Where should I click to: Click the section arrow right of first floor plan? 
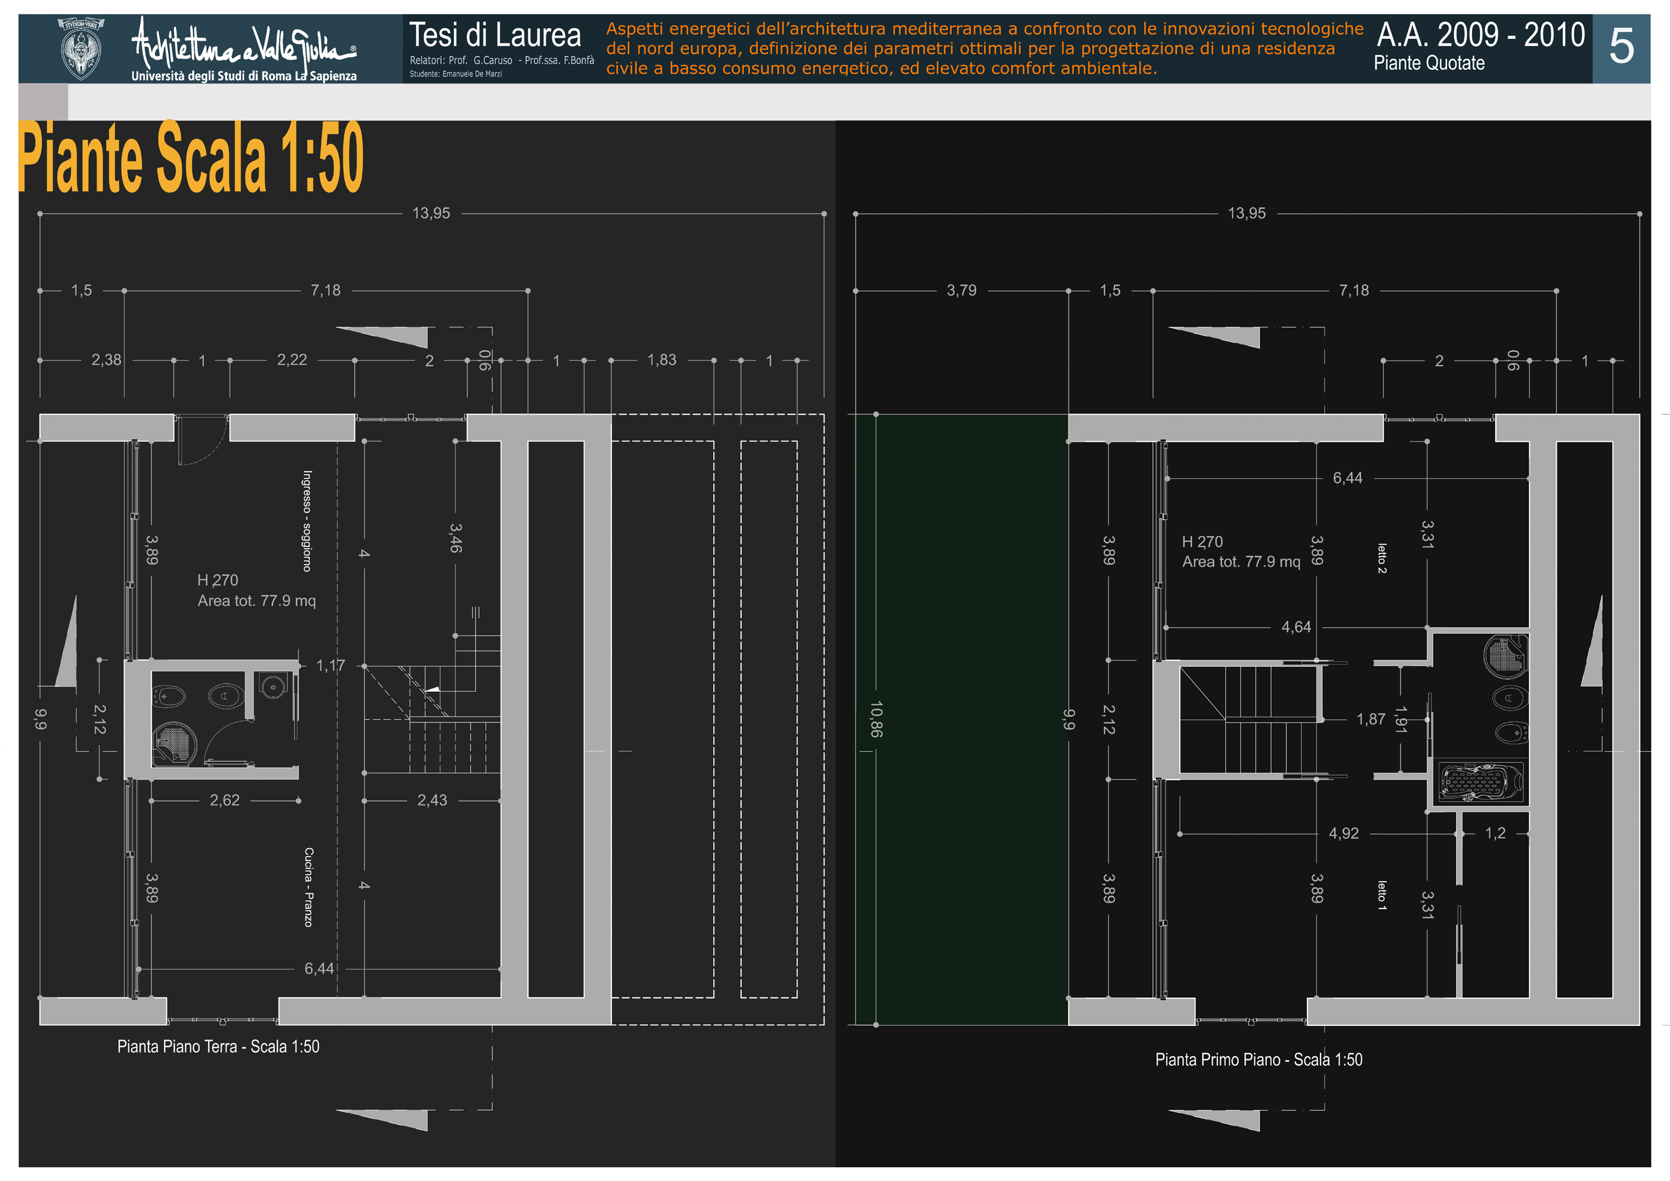[x=1591, y=641]
